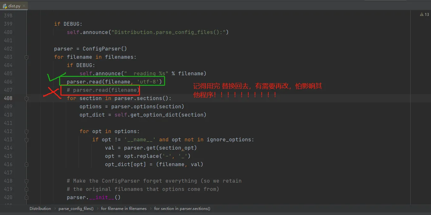The width and height of the screenshot is (431, 215).
Task: Click 'options = parser.options(section)' line
Action: pos(132,107)
